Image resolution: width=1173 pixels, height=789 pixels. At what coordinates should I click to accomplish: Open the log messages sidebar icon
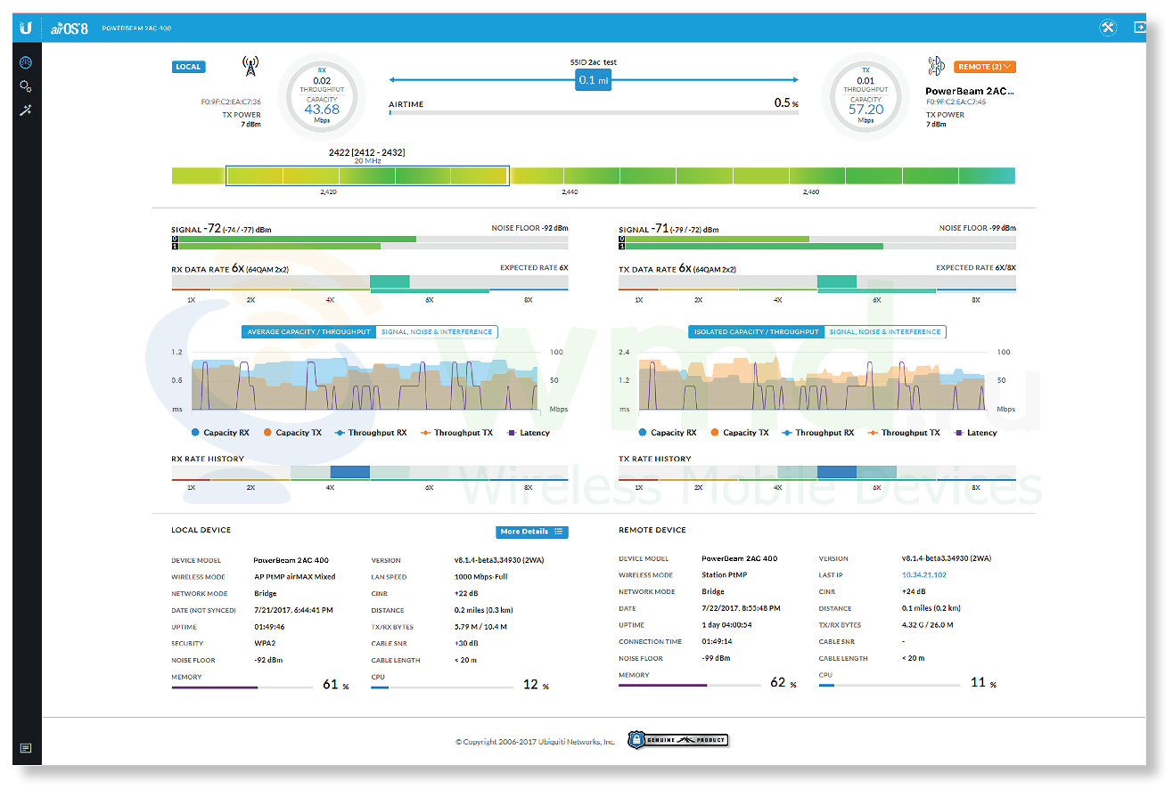coord(26,748)
